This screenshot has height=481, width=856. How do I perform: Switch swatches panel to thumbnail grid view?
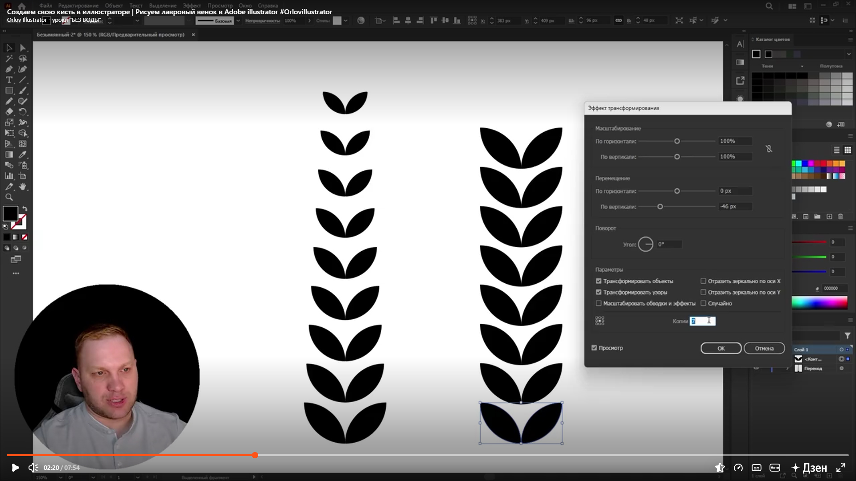click(848, 150)
